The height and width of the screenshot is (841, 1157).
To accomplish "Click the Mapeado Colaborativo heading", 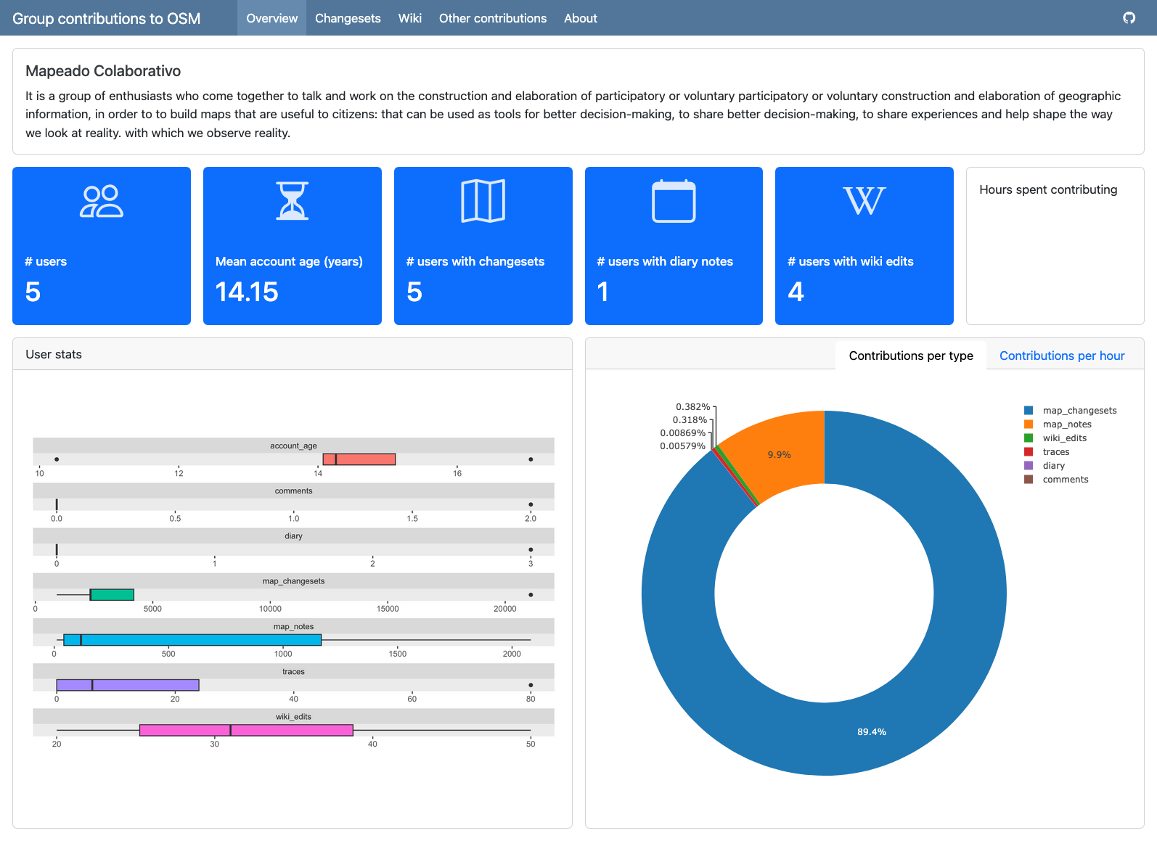I will (103, 71).
